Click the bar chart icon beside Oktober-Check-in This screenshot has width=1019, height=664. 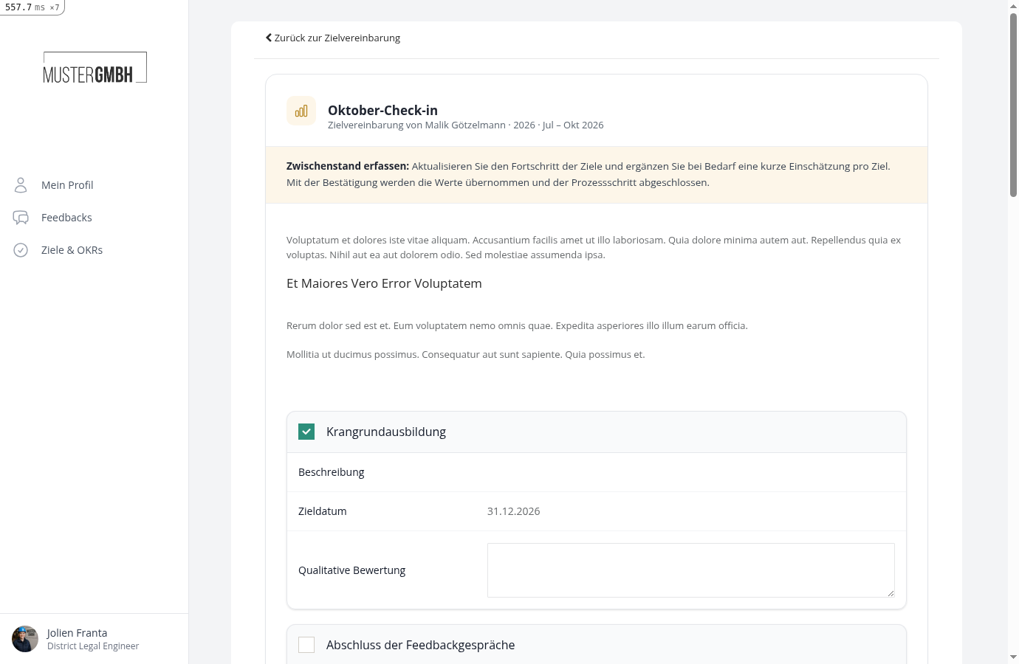(301, 111)
